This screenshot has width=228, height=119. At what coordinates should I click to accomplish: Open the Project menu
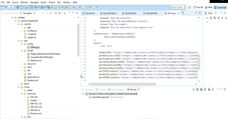(x=52, y=2)
